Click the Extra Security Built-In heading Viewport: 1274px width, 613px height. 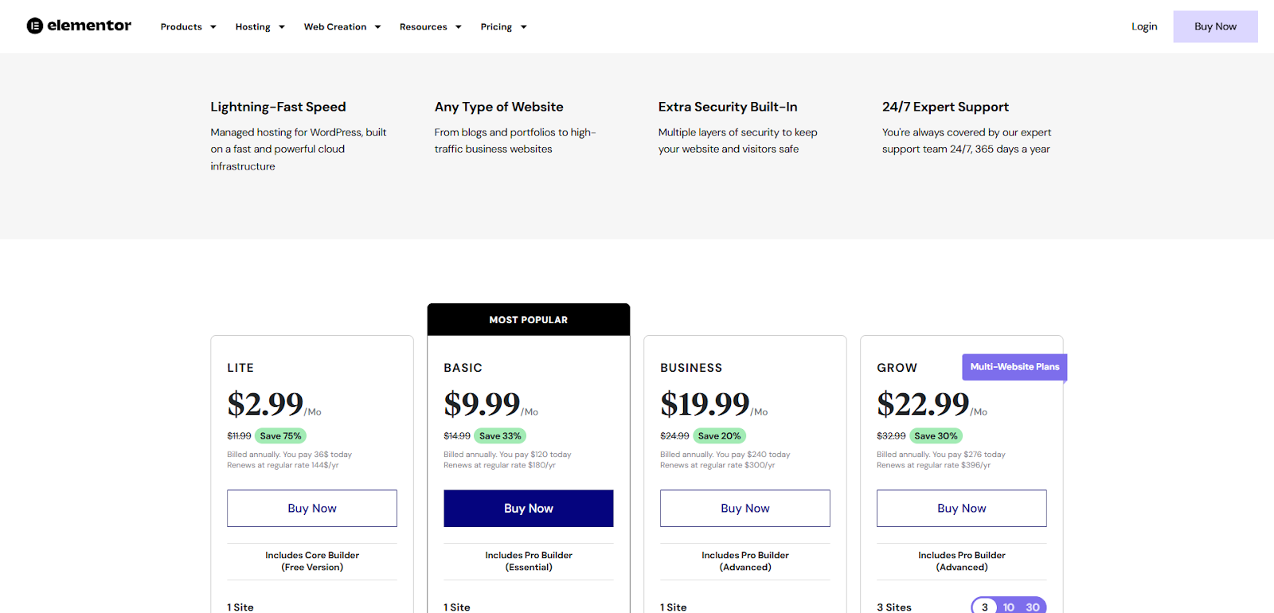728,107
